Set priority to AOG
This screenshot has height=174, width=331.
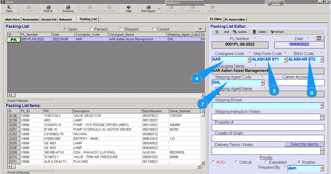214,162
